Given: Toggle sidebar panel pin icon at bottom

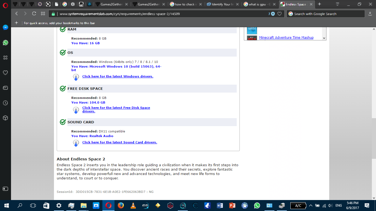Looking at the screenshot, I should [6, 189].
